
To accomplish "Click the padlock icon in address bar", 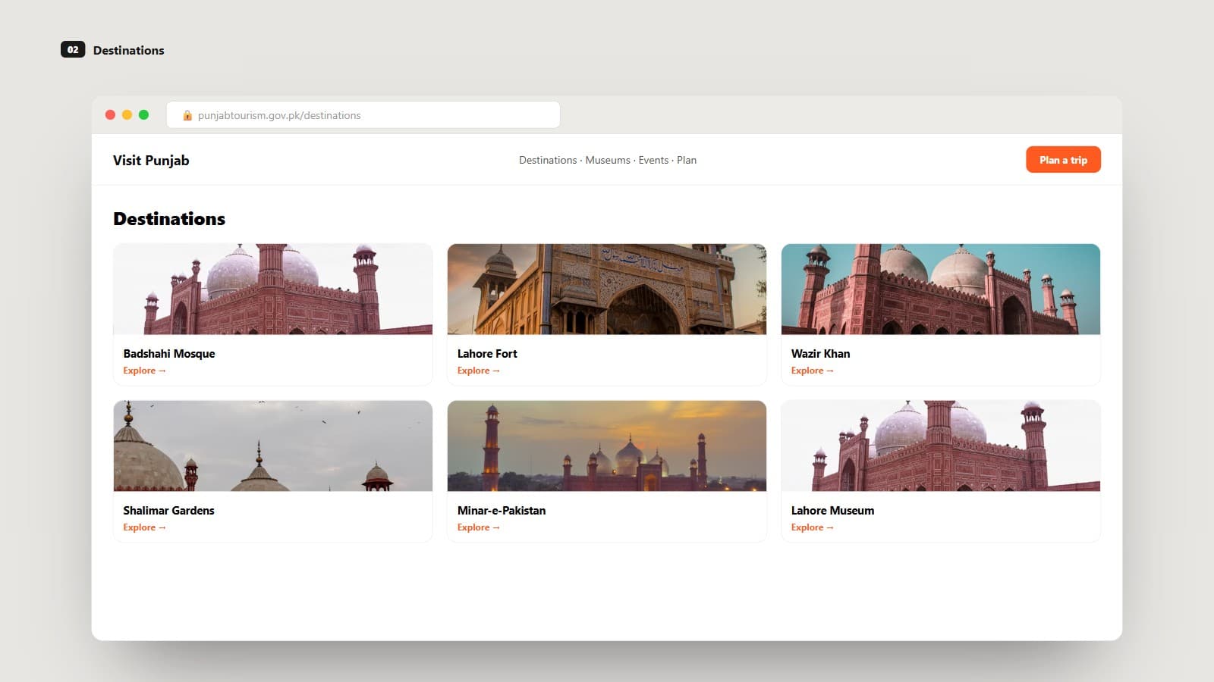I will [x=187, y=115].
